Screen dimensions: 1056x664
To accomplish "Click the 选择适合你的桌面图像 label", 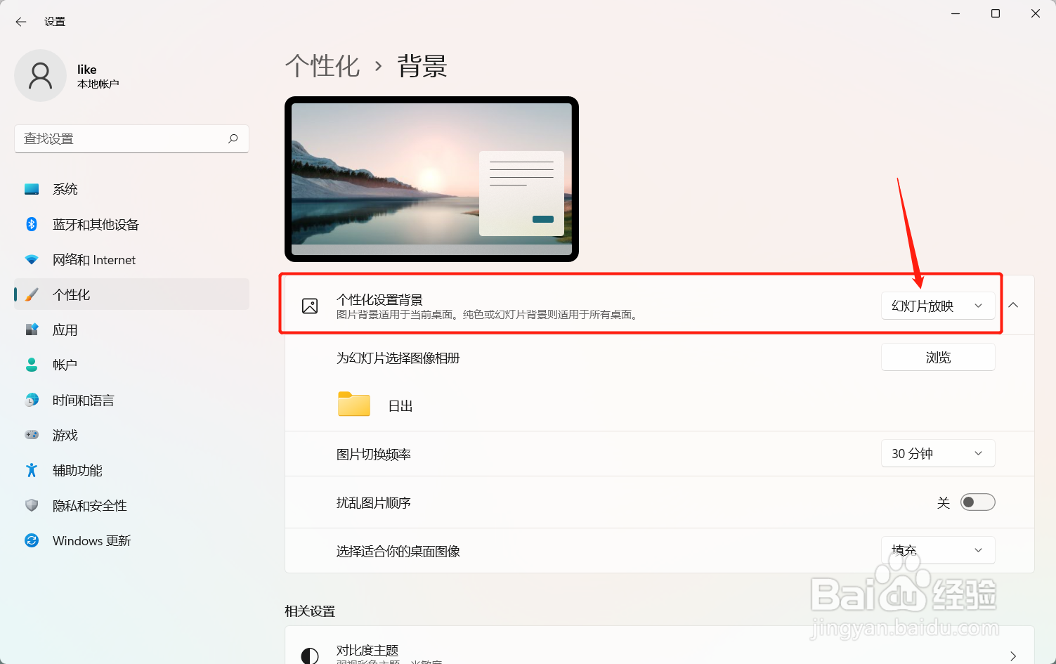I will tap(398, 552).
